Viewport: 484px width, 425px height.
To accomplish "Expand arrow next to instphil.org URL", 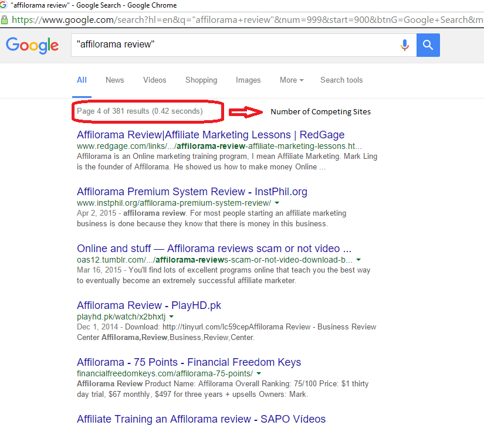I will point(277,203).
